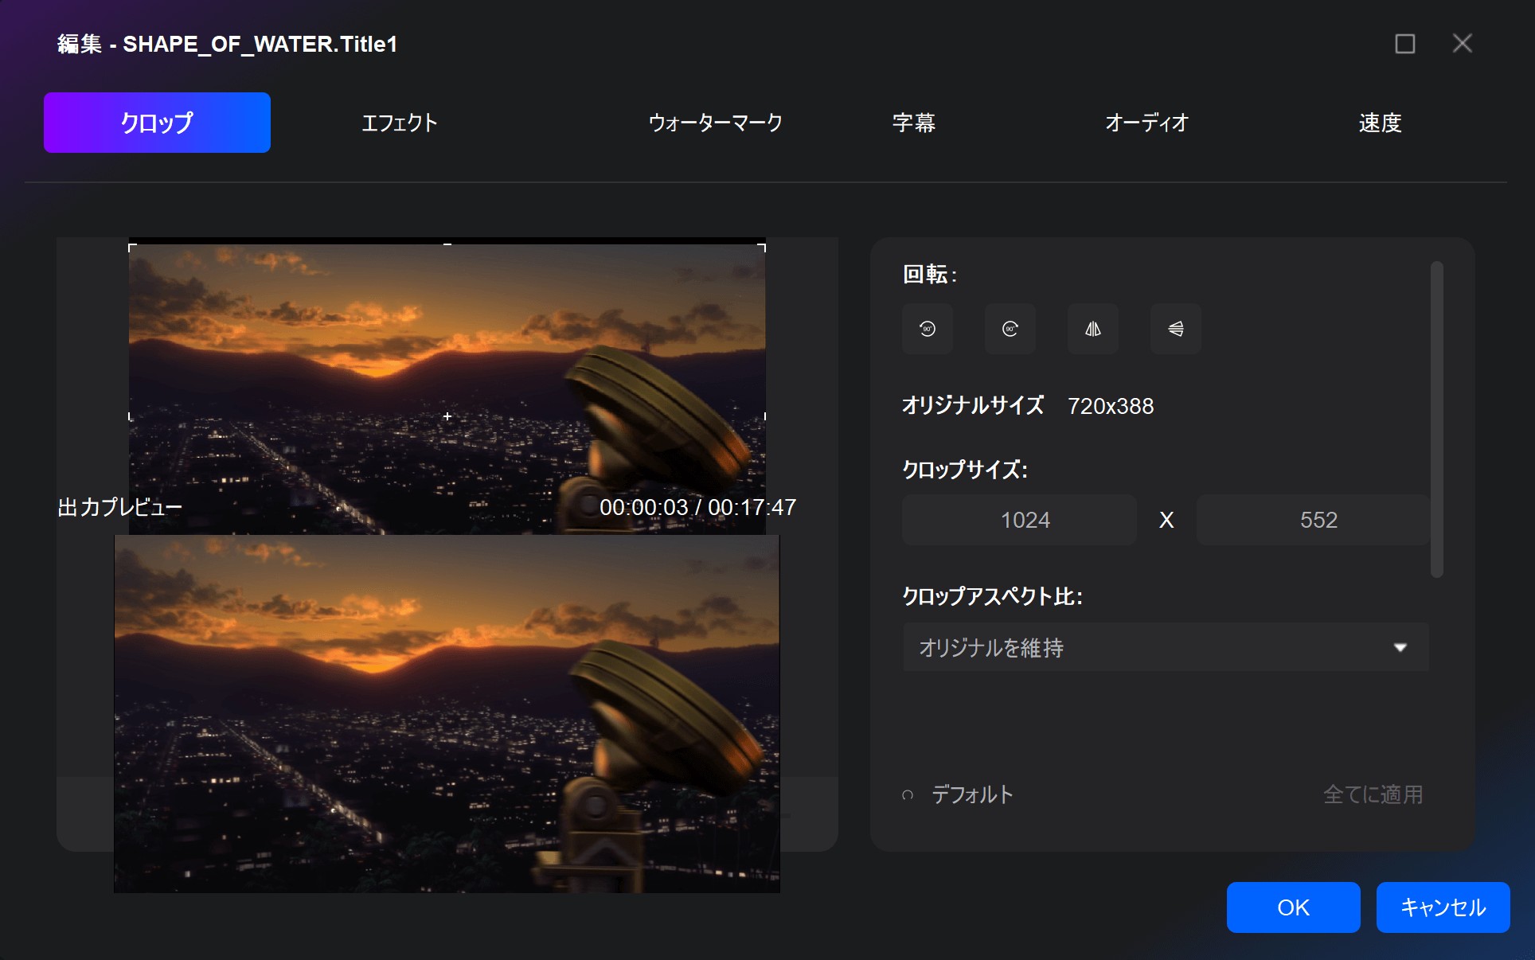1535x960 pixels.
Task: Switch to the 速度 tab
Action: [1380, 123]
